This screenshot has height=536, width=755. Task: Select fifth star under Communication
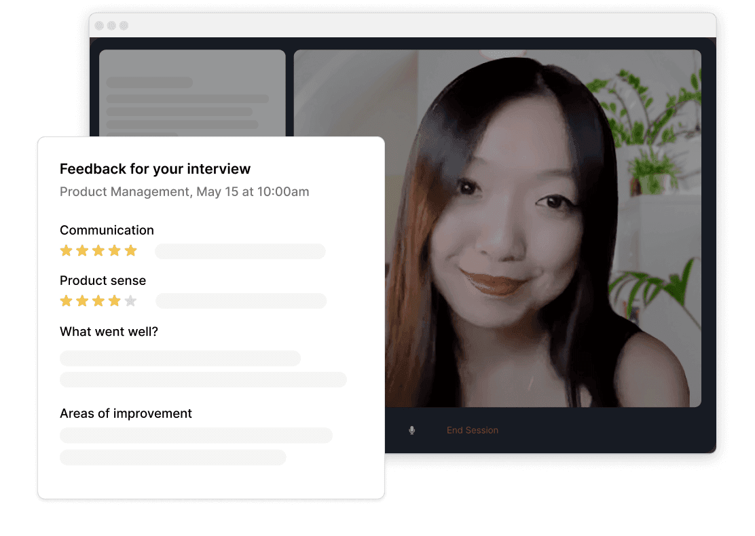pos(131,250)
